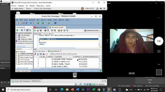Click the Save icon in main toolbar
Image resolution: width=165 pixels, height=92 pixels.
pyautogui.click(x=23, y=23)
